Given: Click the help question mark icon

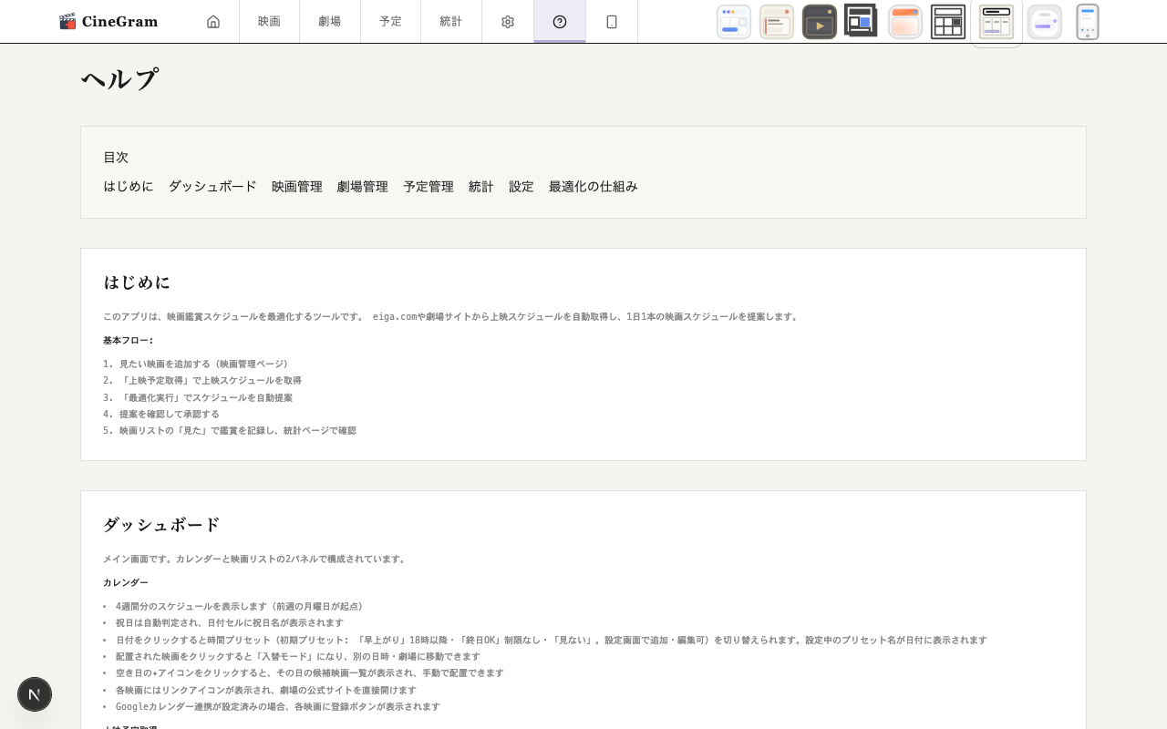Looking at the screenshot, I should click(x=559, y=21).
